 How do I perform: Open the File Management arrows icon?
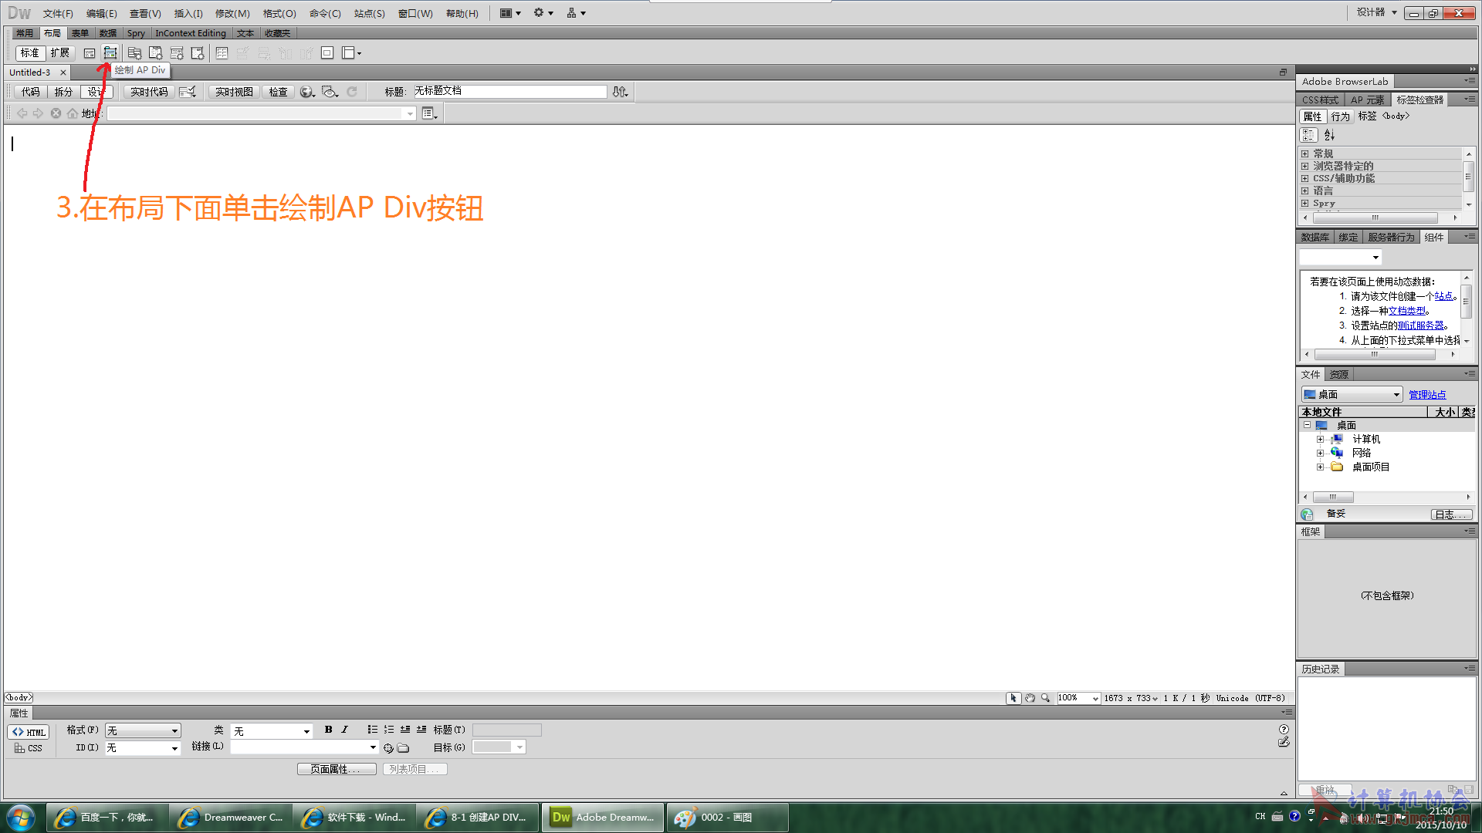point(621,92)
